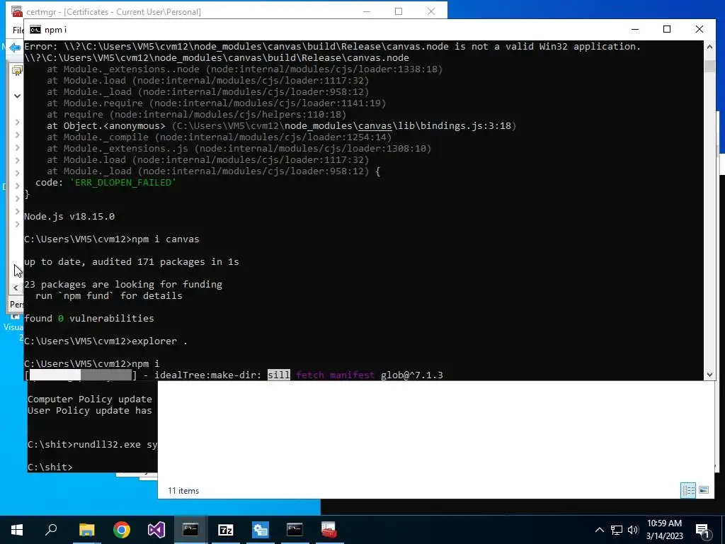Open the Windows Start menu
The height and width of the screenshot is (544, 725).
click(17, 530)
